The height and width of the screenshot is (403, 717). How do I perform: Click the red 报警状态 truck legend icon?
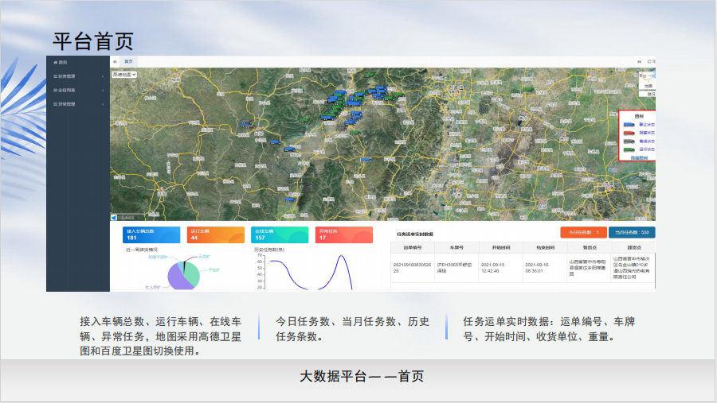[x=629, y=133]
